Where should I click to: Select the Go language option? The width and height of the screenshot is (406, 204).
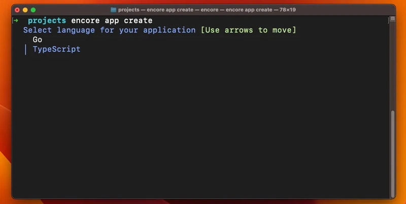tap(37, 39)
